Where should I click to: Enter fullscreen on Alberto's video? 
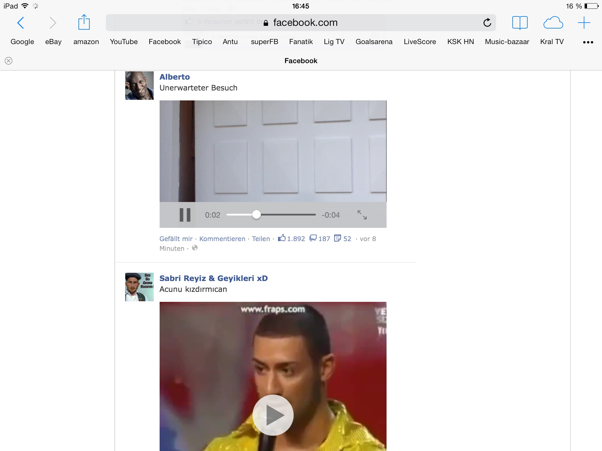click(x=362, y=215)
